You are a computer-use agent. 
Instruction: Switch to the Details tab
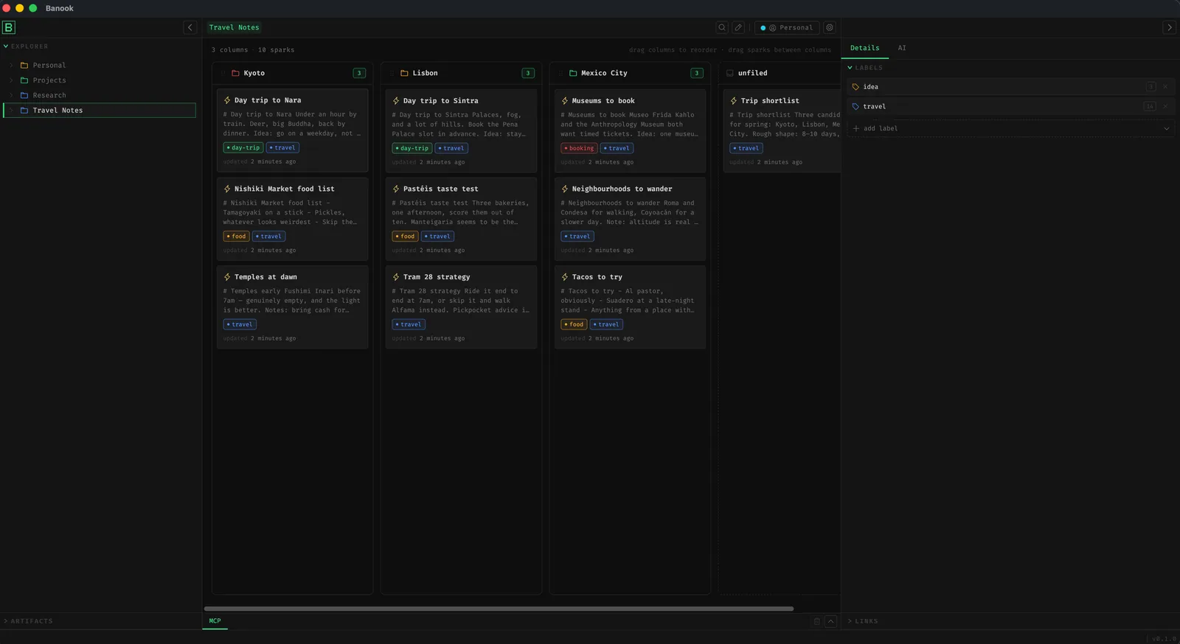coord(865,48)
